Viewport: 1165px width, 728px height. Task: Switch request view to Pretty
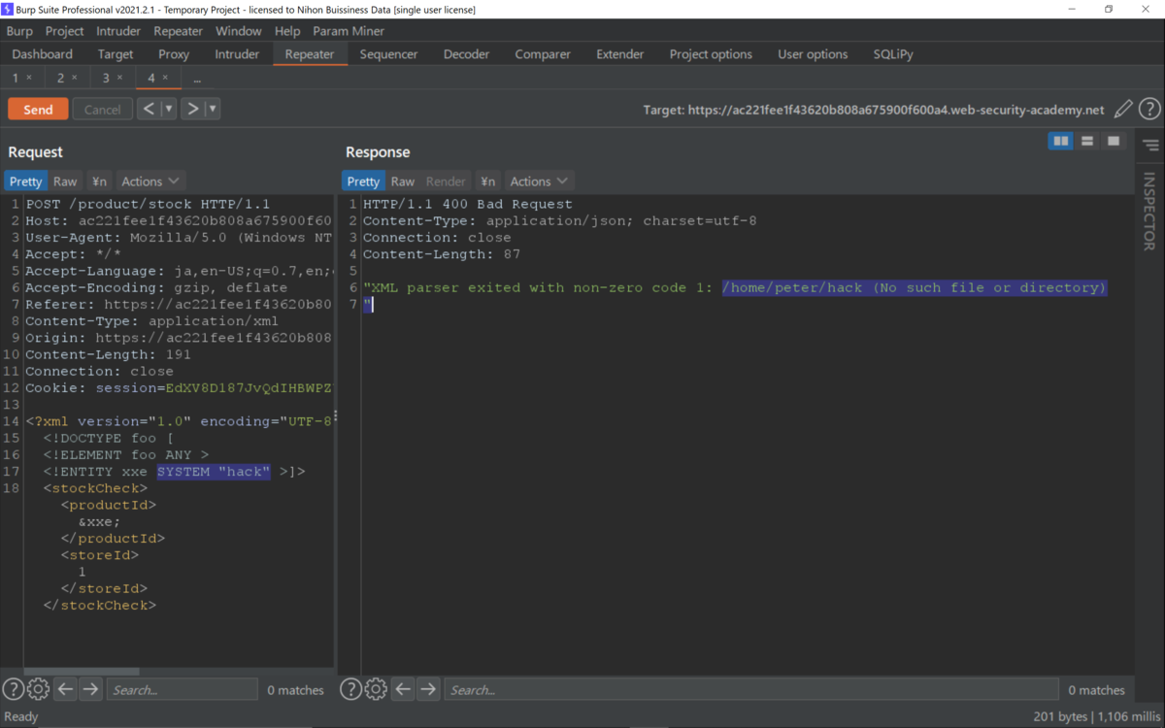25,182
